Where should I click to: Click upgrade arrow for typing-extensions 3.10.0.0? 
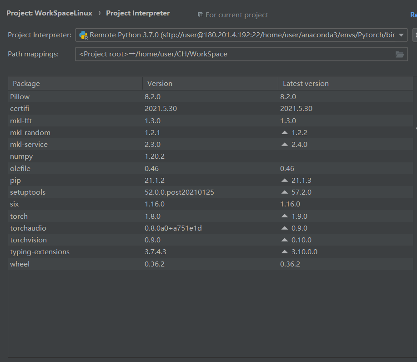(285, 251)
